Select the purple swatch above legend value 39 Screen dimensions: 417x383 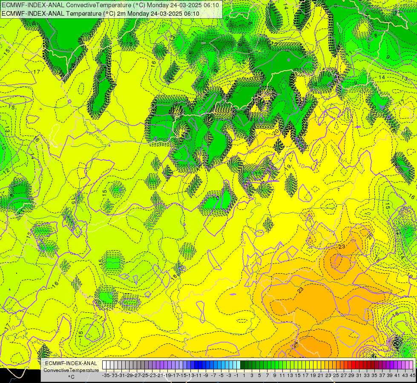388,365
